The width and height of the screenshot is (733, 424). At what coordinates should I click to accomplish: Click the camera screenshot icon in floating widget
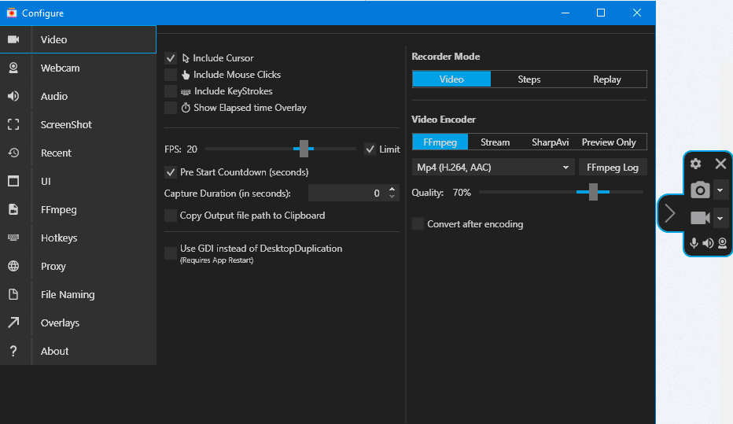[699, 190]
